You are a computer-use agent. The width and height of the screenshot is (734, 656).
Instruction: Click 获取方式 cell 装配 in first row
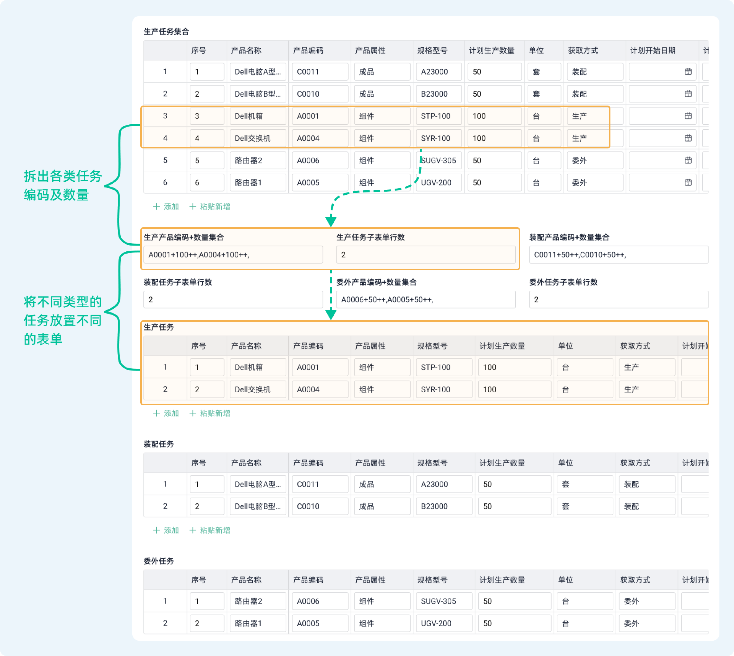[594, 72]
